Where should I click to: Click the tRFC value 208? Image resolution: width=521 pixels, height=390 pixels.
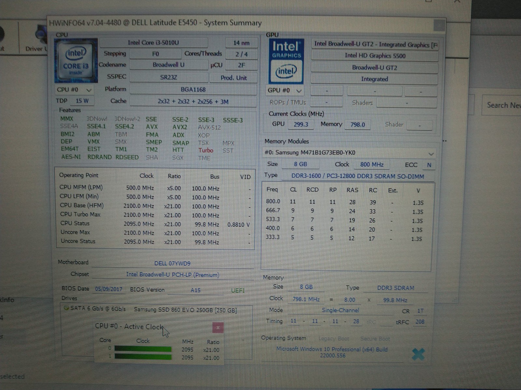[420, 322]
